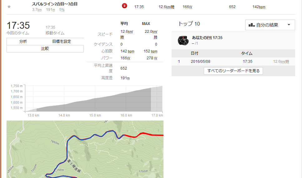Click the blue route line on the map
The image size is (302, 178).
point(67,151)
